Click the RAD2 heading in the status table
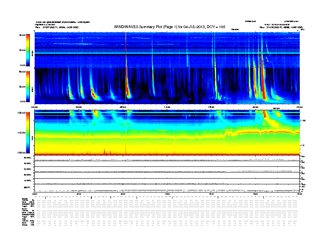Viewport: 323px width, 249px height. (25, 199)
